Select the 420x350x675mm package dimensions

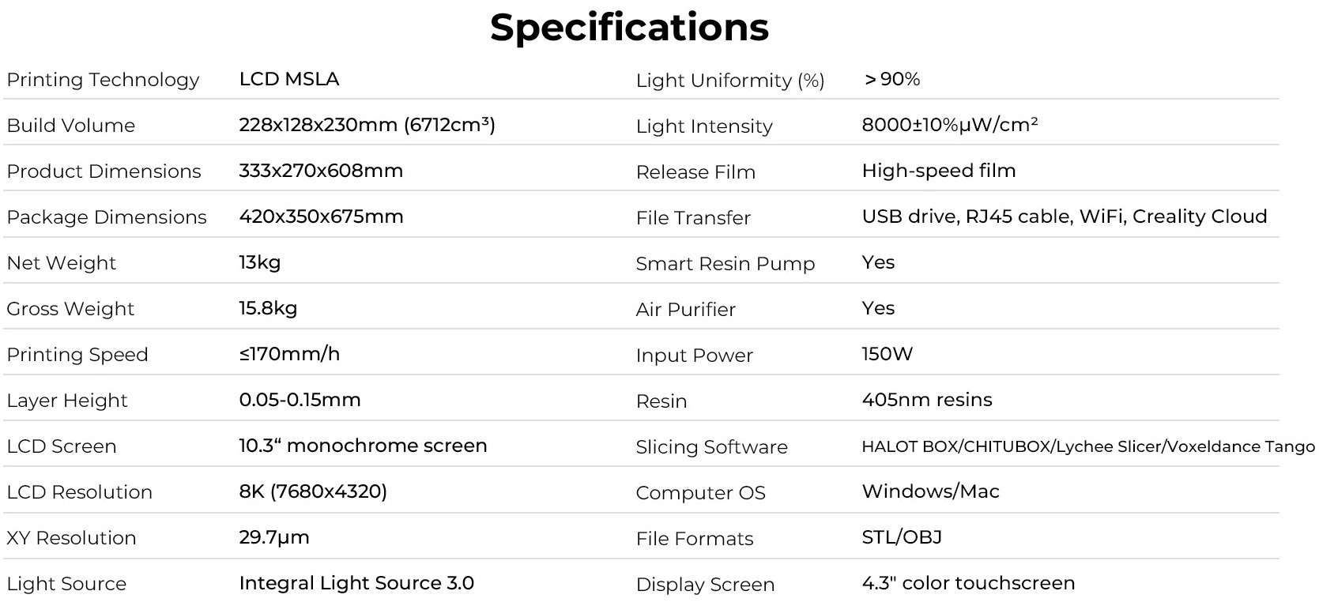(x=321, y=216)
